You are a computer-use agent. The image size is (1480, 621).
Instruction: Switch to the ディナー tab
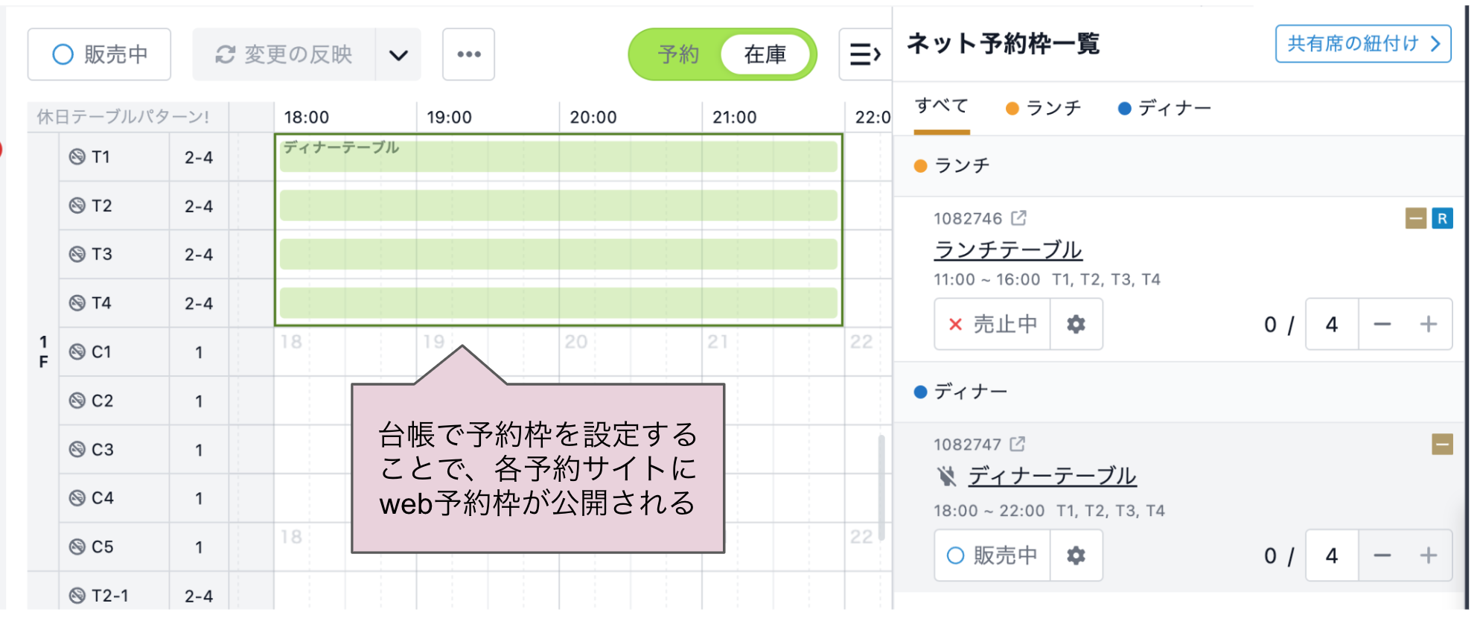point(1173,108)
